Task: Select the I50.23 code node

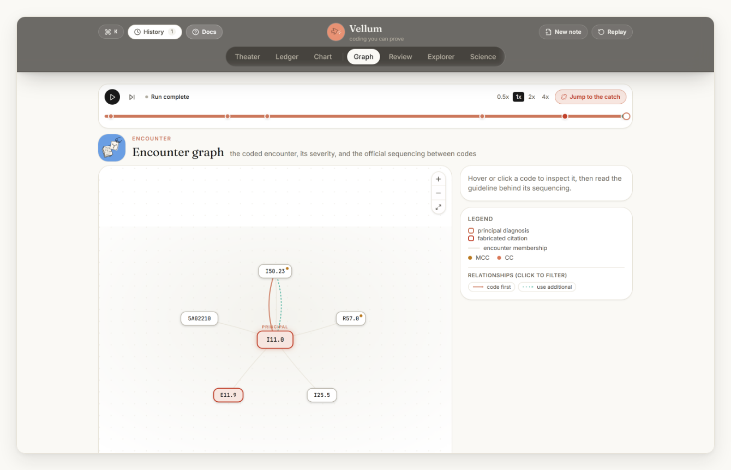Action: pyautogui.click(x=275, y=271)
